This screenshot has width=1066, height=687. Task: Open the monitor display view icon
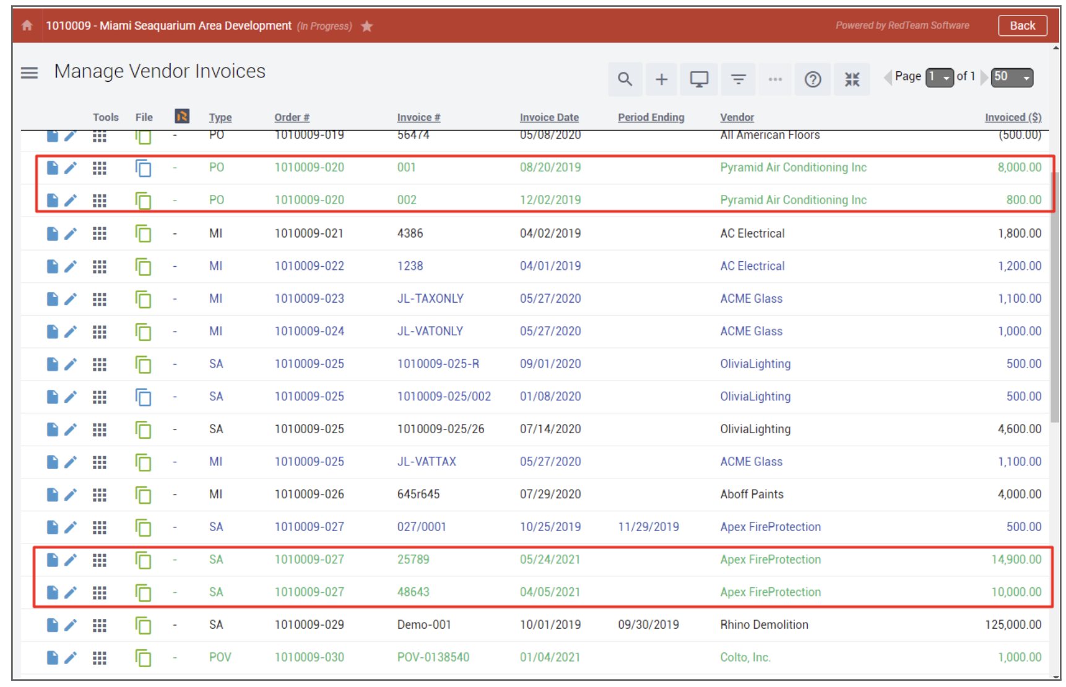click(x=699, y=79)
